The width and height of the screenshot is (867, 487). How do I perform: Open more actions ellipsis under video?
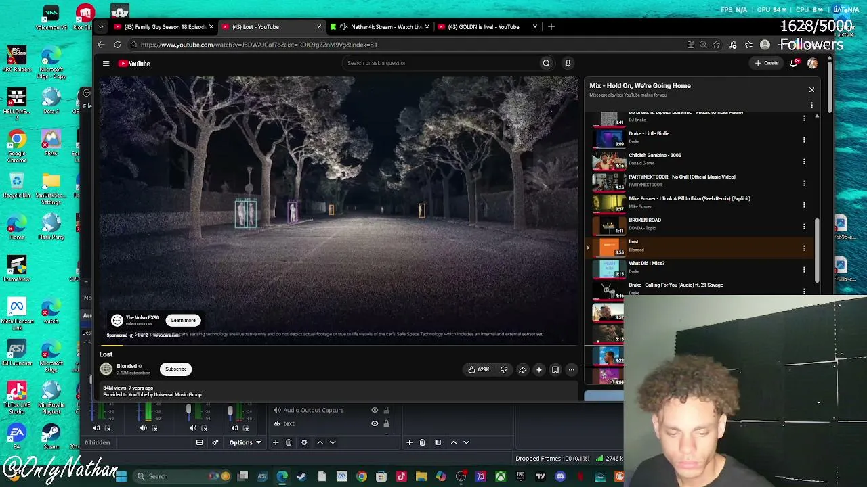pyautogui.click(x=571, y=369)
